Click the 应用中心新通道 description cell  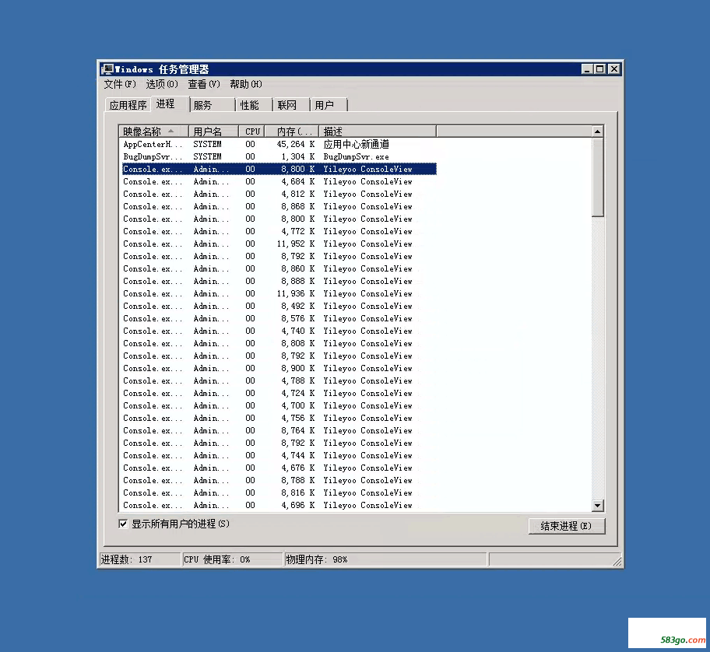357,145
